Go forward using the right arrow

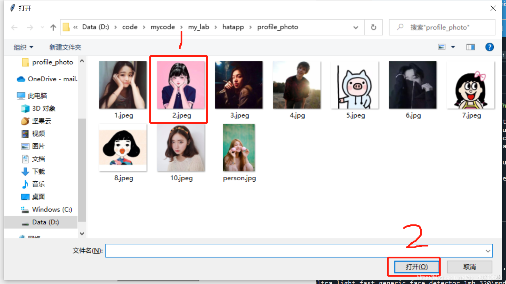[30, 27]
